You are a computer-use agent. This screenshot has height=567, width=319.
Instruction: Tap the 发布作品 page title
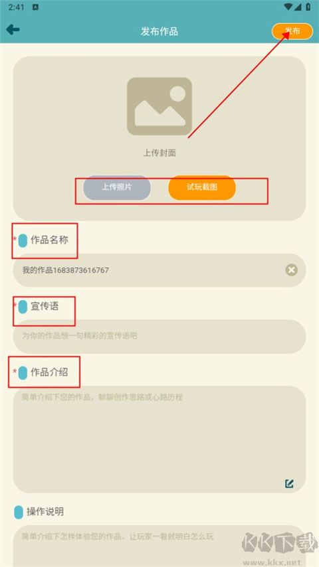pos(159,31)
